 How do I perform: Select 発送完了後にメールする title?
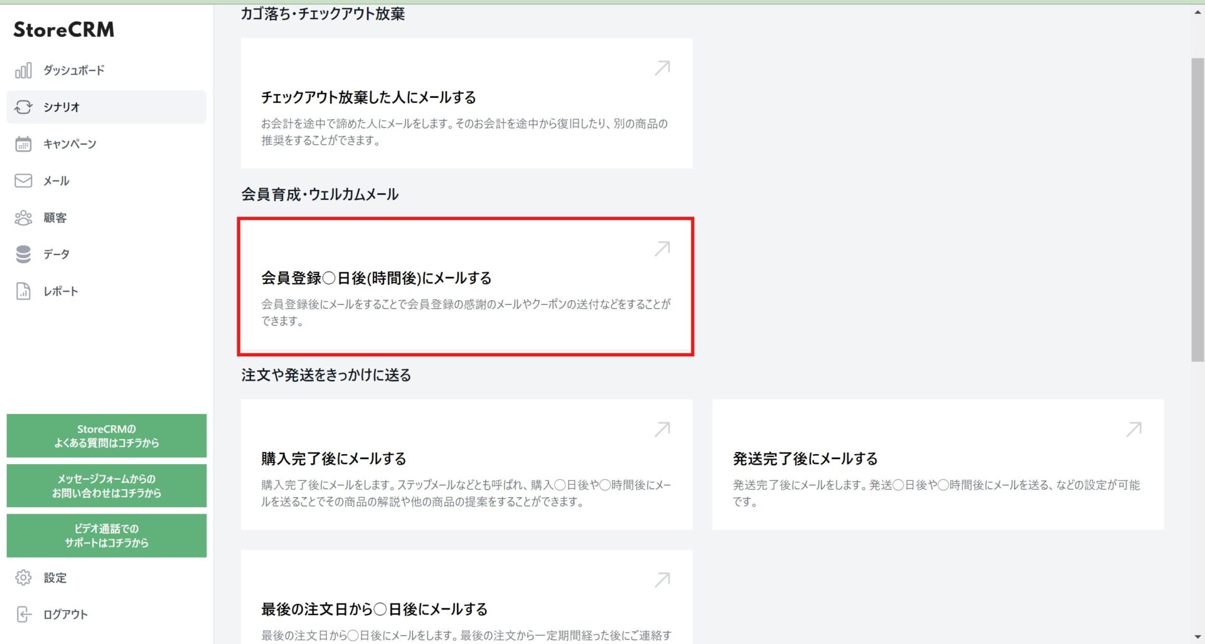coord(805,458)
